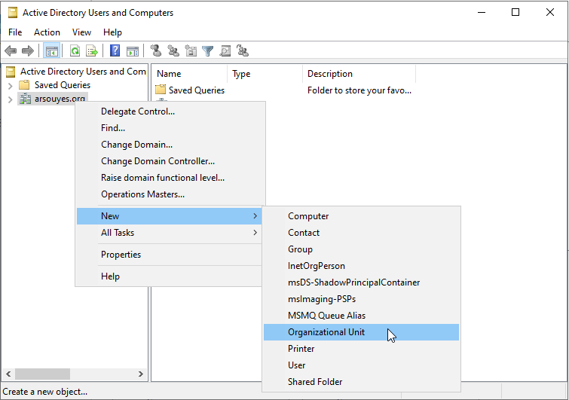Sort list by Description column header
Viewport: 569px width, 400px height.
coord(359,74)
